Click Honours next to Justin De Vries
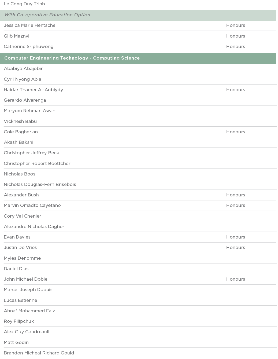278x359 pixels. (235, 248)
